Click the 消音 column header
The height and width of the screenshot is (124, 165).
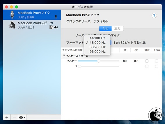pos(147,50)
